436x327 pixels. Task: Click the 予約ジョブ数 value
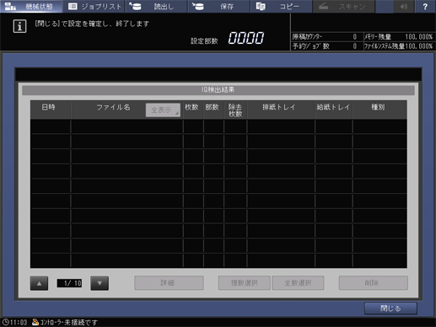pyautogui.click(x=355, y=46)
